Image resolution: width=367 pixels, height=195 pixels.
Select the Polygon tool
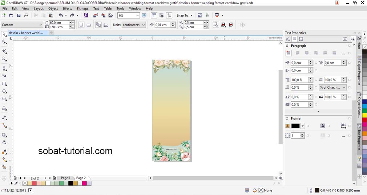pos(4,99)
